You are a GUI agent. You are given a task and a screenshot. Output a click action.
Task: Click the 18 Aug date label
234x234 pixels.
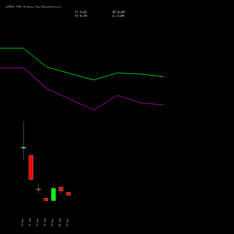tap(45, 223)
